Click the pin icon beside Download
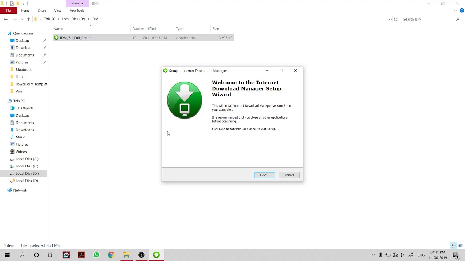Image resolution: width=465 pixels, height=261 pixels. [45, 48]
